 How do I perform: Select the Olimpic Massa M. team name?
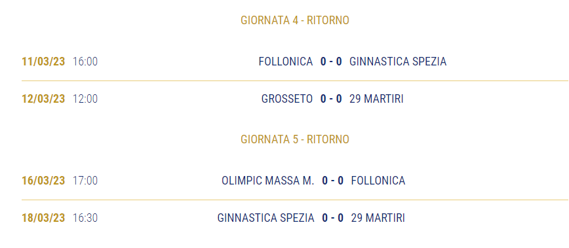(268, 181)
